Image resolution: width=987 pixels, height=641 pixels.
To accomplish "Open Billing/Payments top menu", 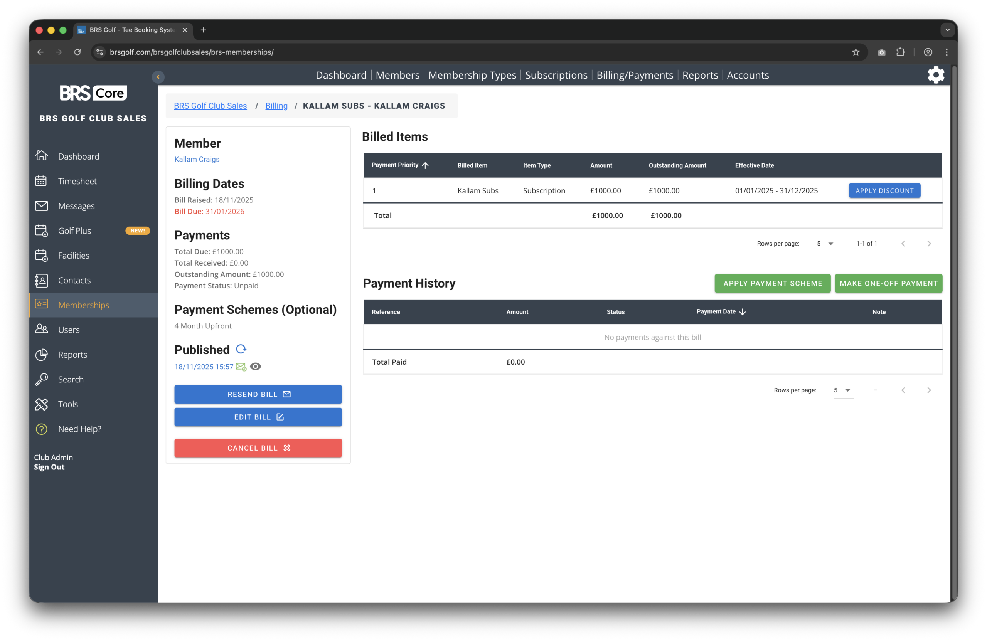I will click(x=635, y=75).
